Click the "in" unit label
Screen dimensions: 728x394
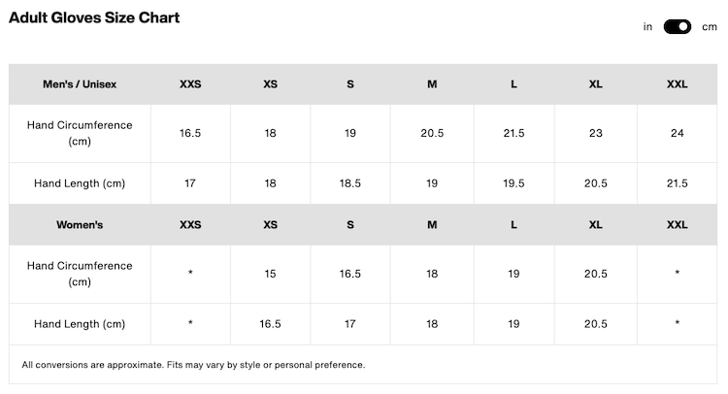647,27
